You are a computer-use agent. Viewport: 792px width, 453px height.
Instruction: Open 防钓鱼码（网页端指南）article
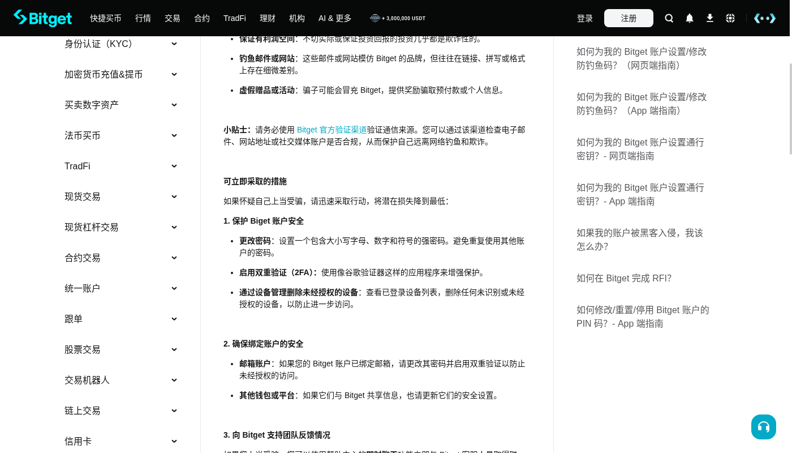pyautogui.click(x=642, y=58)
